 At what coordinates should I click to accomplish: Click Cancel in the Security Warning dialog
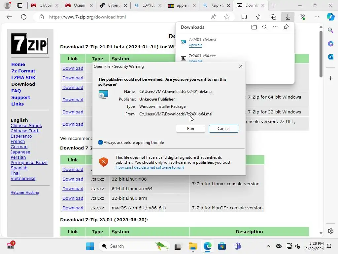pos(223,129)
